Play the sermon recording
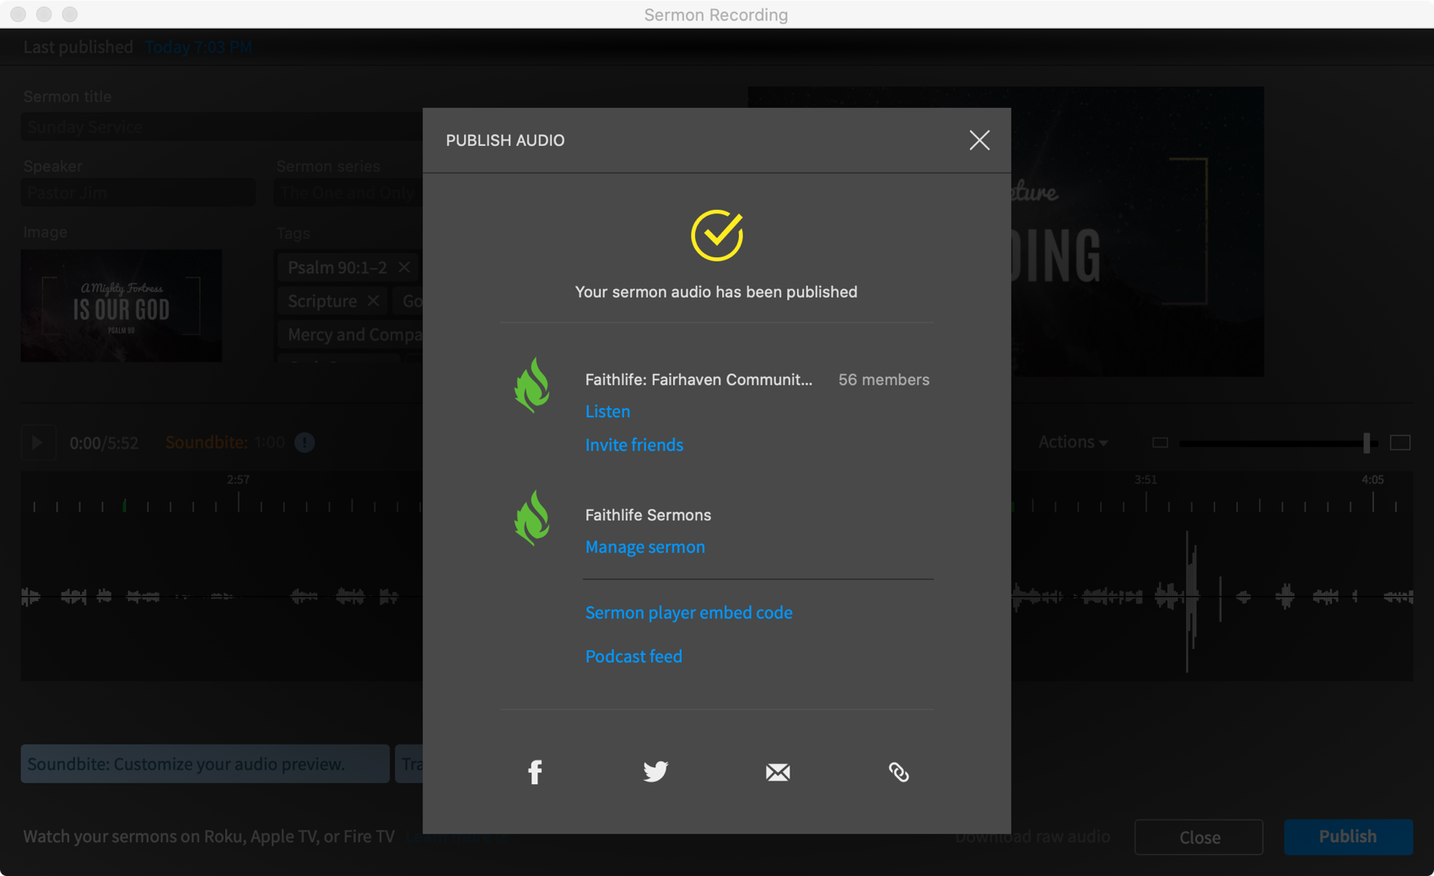The width and height of the screenshot is (1434, 876). [37, 443]
